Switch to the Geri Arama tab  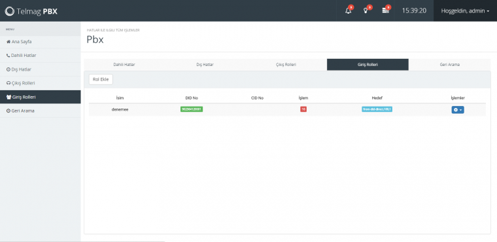tap(449, 64)
